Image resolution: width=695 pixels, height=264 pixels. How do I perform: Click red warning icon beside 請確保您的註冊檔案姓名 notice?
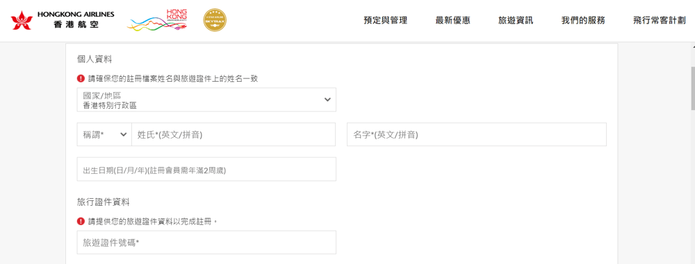[81, 78]
